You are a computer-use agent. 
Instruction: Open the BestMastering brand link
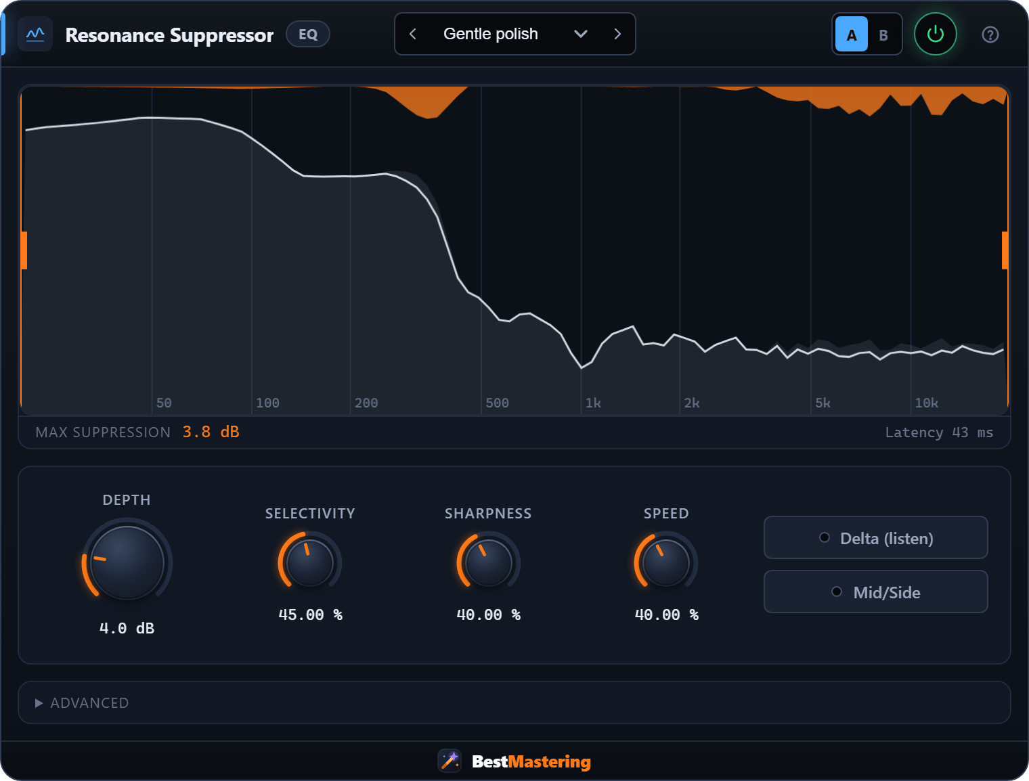(531, 761)
